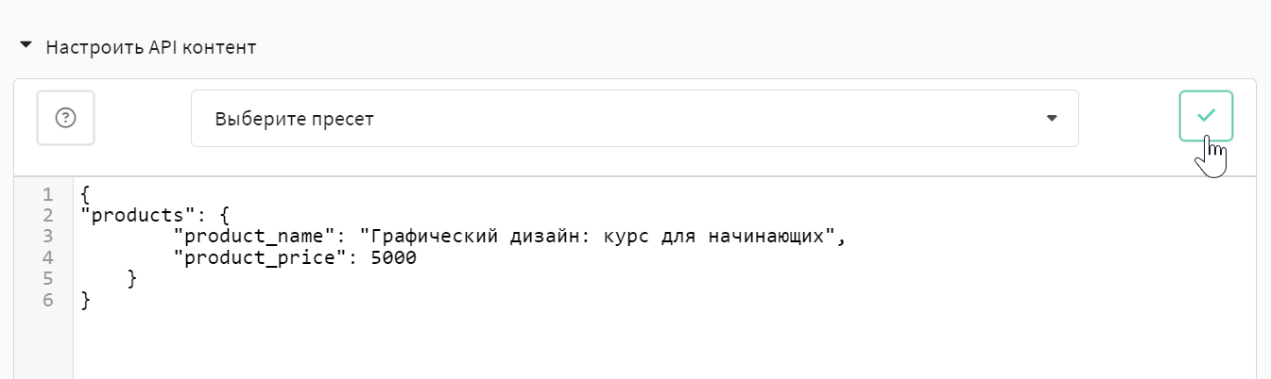Select line number 6 in the gutter
1271x379 pixels.
(47, 299)
